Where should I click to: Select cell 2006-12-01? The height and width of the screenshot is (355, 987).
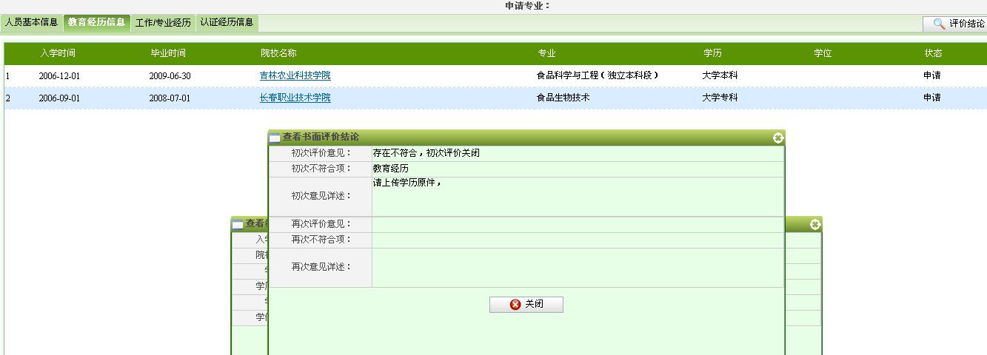(59, 75)
